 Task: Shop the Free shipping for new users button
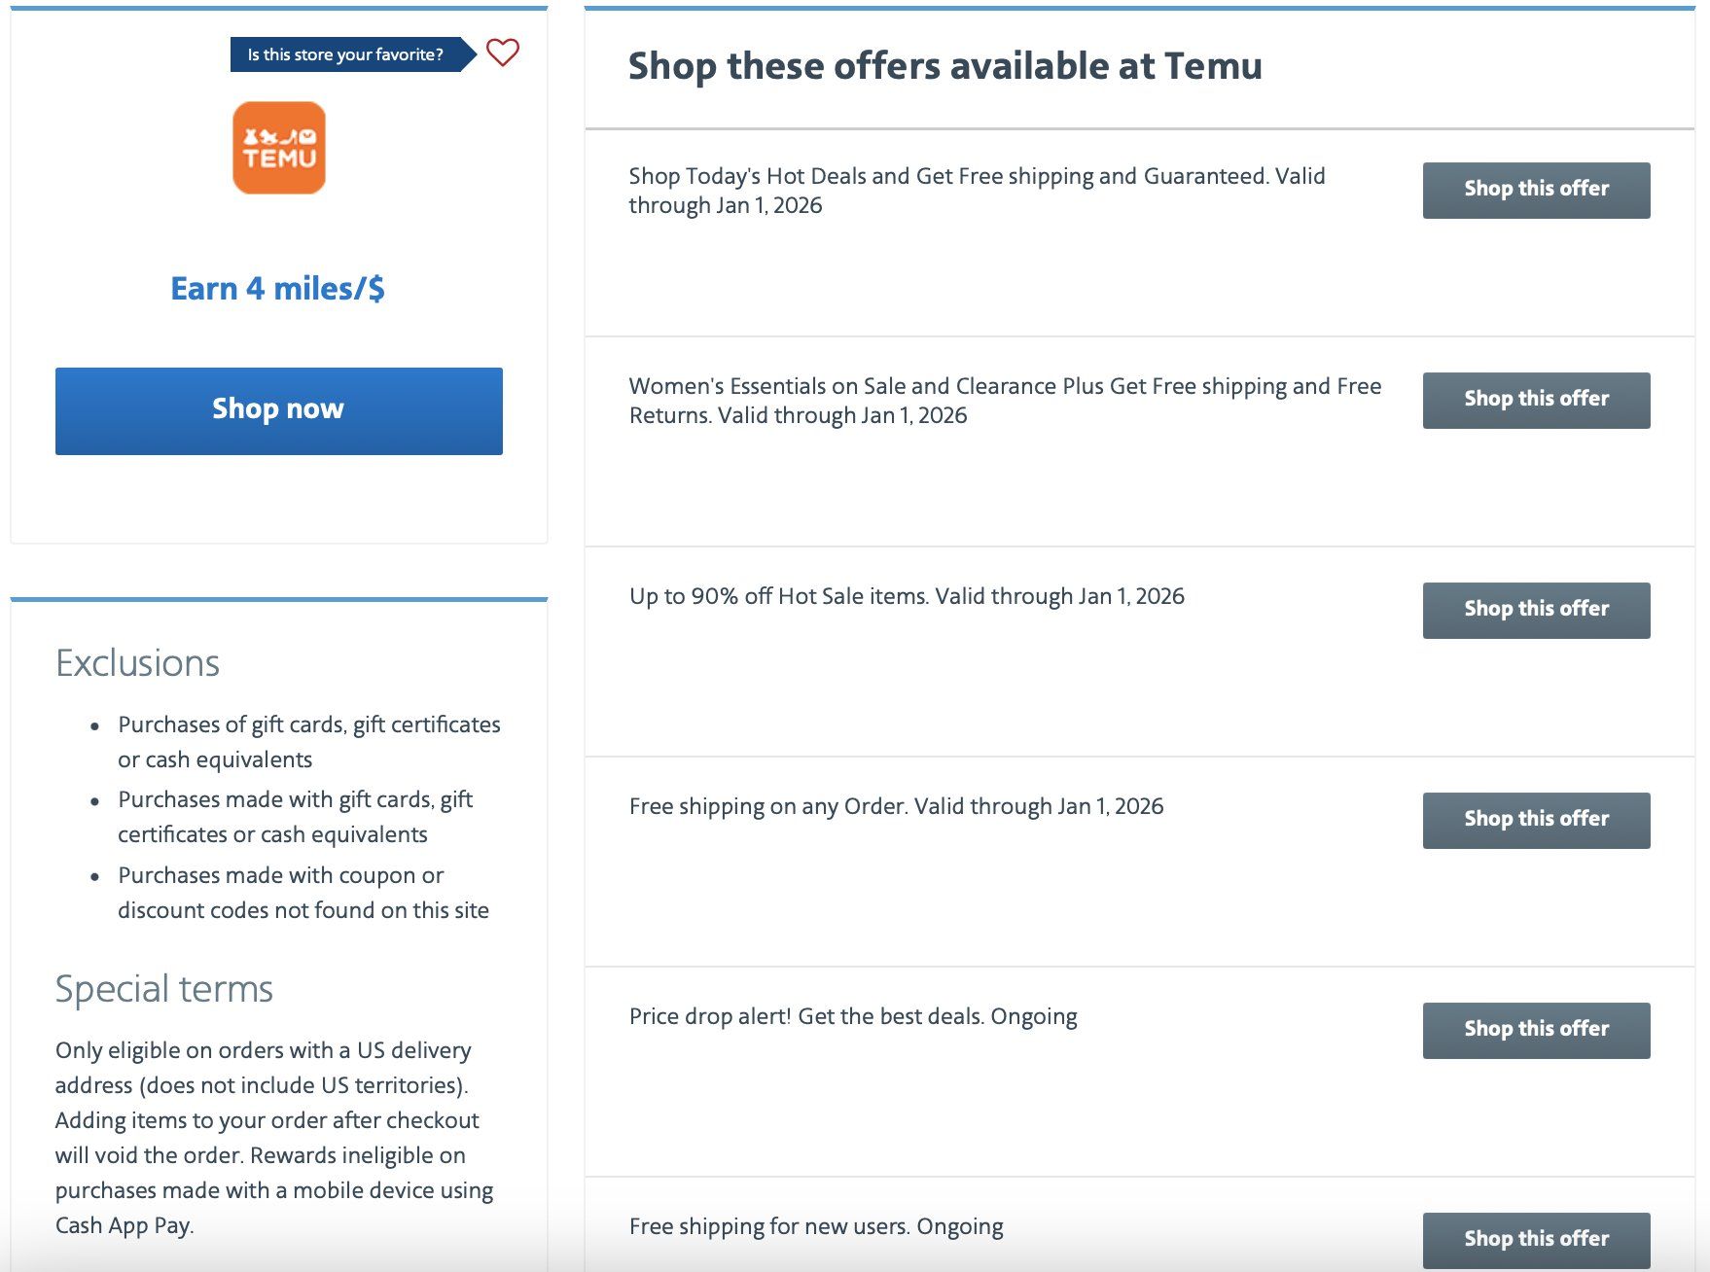(1536, 1239)
